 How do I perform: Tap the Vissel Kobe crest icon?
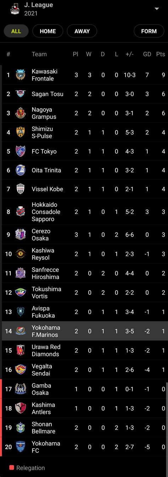[21, 189]
